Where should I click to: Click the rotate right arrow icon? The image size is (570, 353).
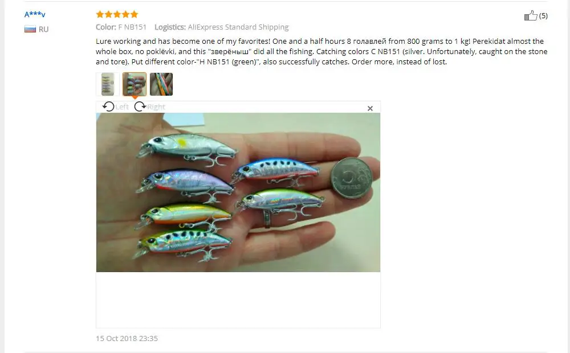point(140,106)
